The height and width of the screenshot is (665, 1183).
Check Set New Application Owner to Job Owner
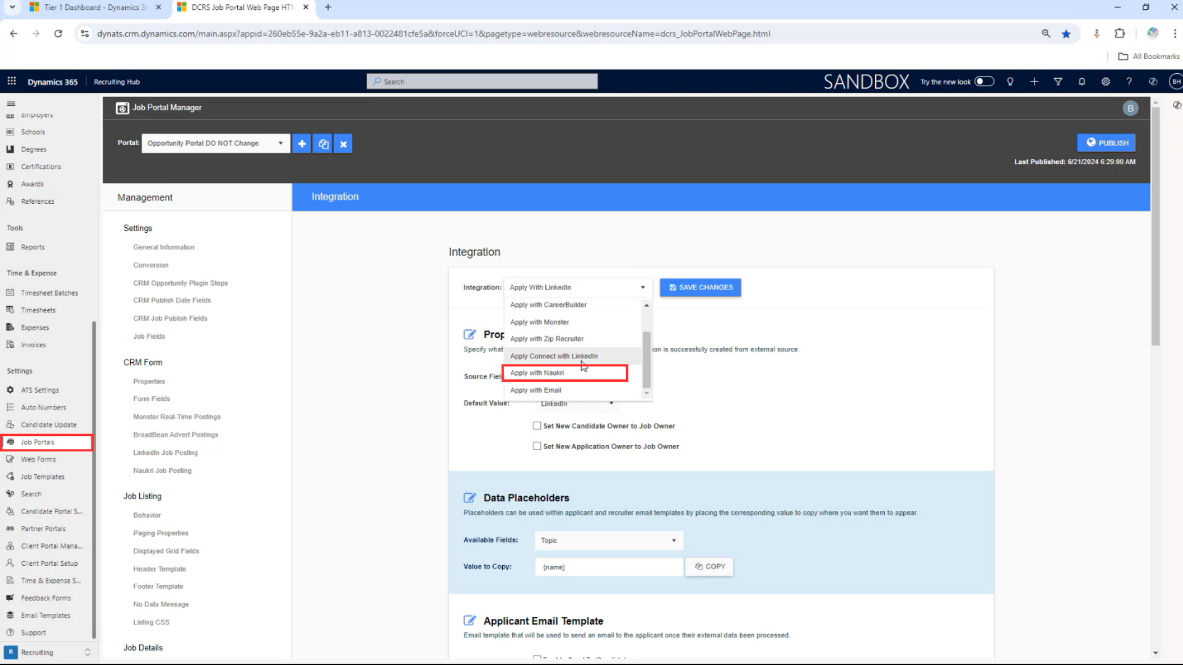pyautogui.click(x=537, y=446)
